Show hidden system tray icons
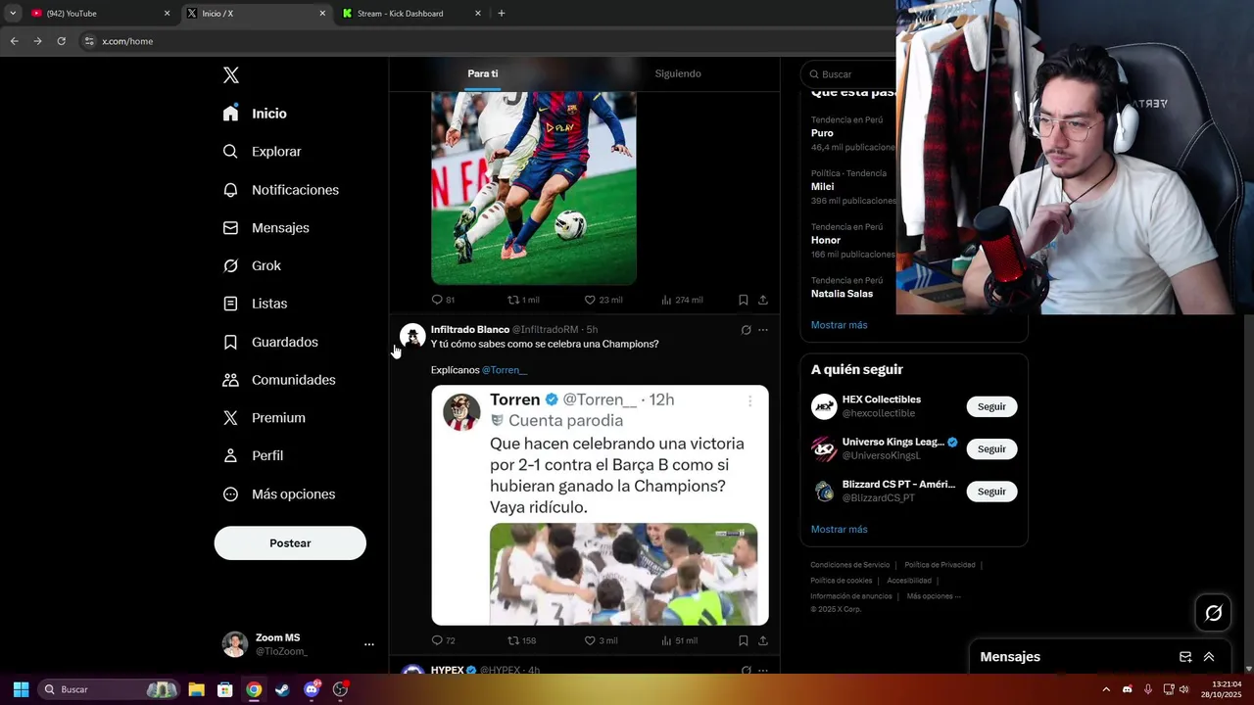The width and height of the screenshot is (1254, 705). coord(1106,689)
